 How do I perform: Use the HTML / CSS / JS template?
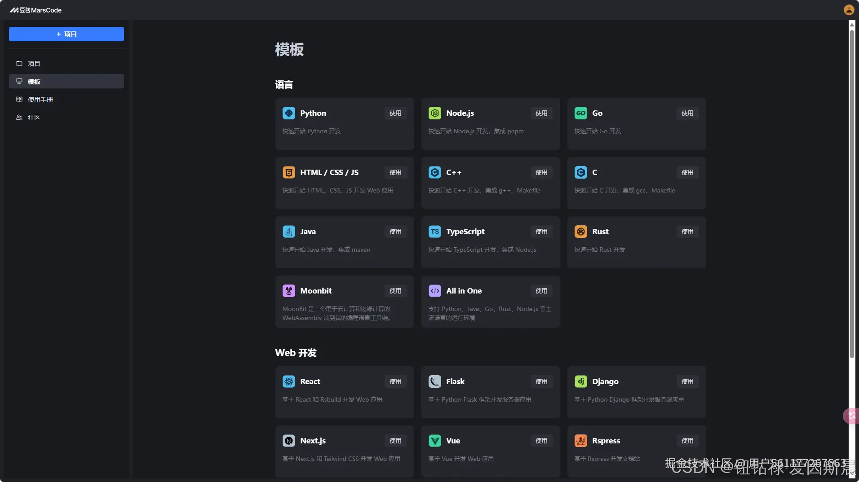(395, 172)
